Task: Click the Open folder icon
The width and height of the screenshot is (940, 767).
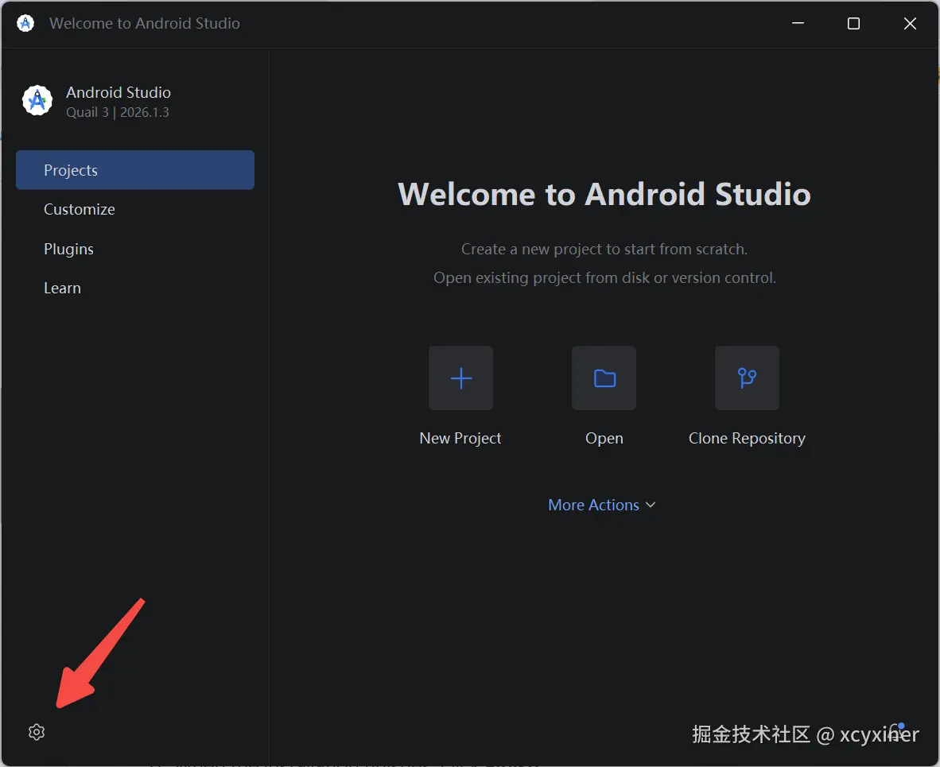Action: 604,378
